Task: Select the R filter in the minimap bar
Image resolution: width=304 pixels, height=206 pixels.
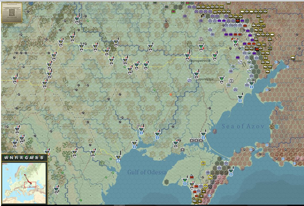Action: [x=21, y=157]
